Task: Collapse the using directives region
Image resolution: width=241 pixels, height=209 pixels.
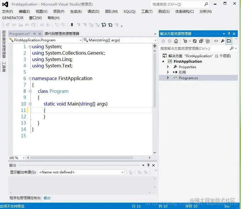Action: coord(30,47)
